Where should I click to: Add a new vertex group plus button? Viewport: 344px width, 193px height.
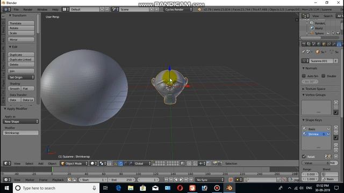point(336,102)
